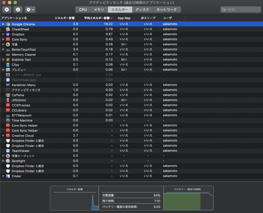
Task: Click the 検索 search field
Action: (240, 9)
